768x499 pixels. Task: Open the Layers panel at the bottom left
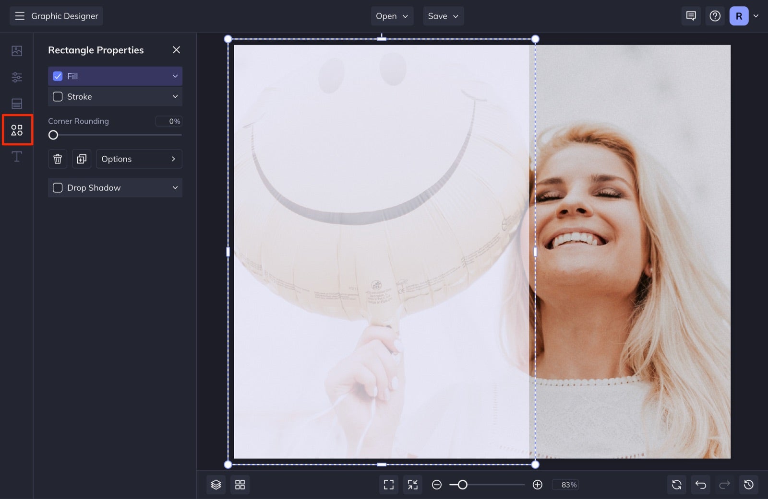click(x=216, y=485)
